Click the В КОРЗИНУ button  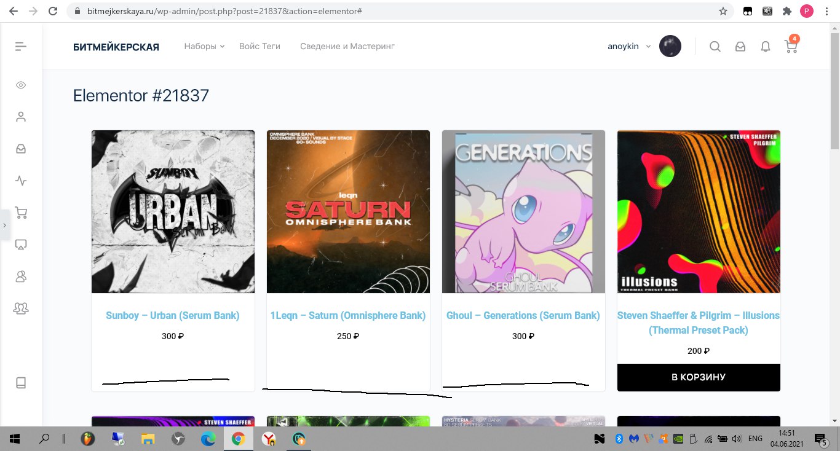click(699, 377)
